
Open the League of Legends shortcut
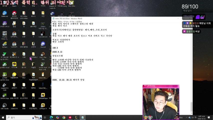(52, 5)
